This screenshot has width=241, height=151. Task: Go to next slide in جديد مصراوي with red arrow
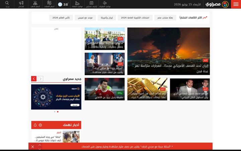click(34, 79)
